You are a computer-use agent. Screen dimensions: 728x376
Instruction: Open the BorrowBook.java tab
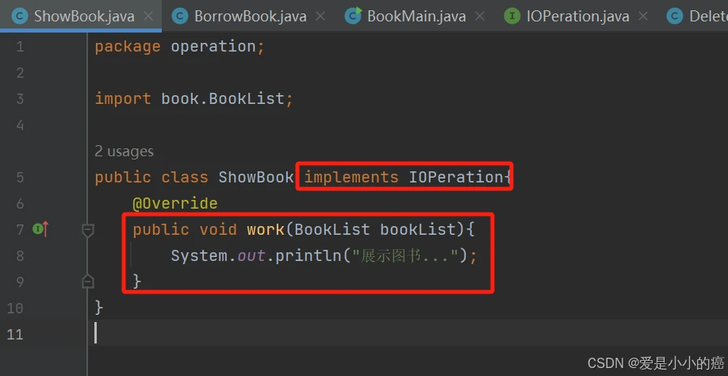coord(251,16)
